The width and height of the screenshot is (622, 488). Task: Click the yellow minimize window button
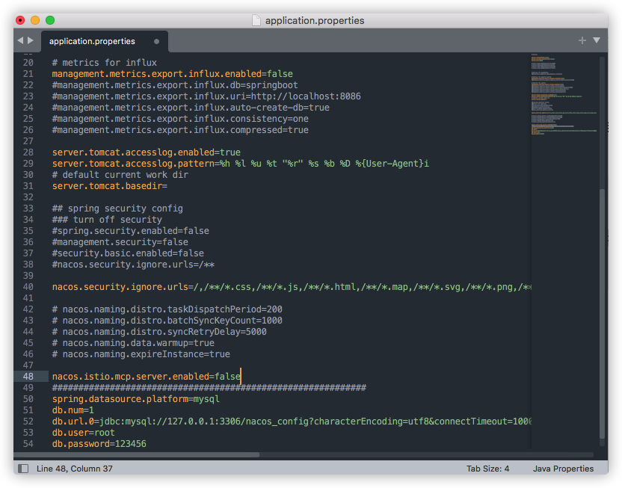pyautogui.click(x=35, y=20)
